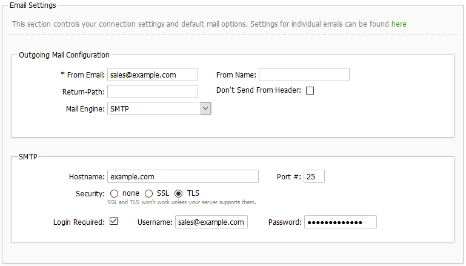This screenshot has width=466, height=266.
Task: Click the "Hostname:" label
Action: click(x=87, y=177)
